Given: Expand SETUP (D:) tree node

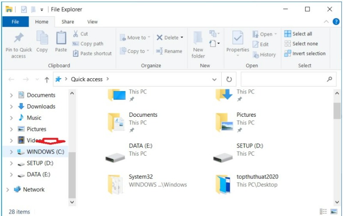Looking at the screenshot, I should point(12,163).
